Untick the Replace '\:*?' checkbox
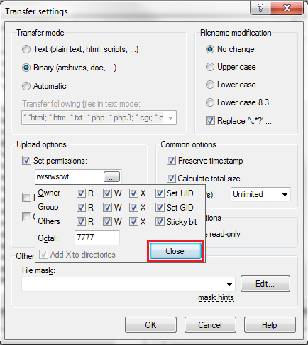This screenshot has width=308, height=345. point(210,121)
